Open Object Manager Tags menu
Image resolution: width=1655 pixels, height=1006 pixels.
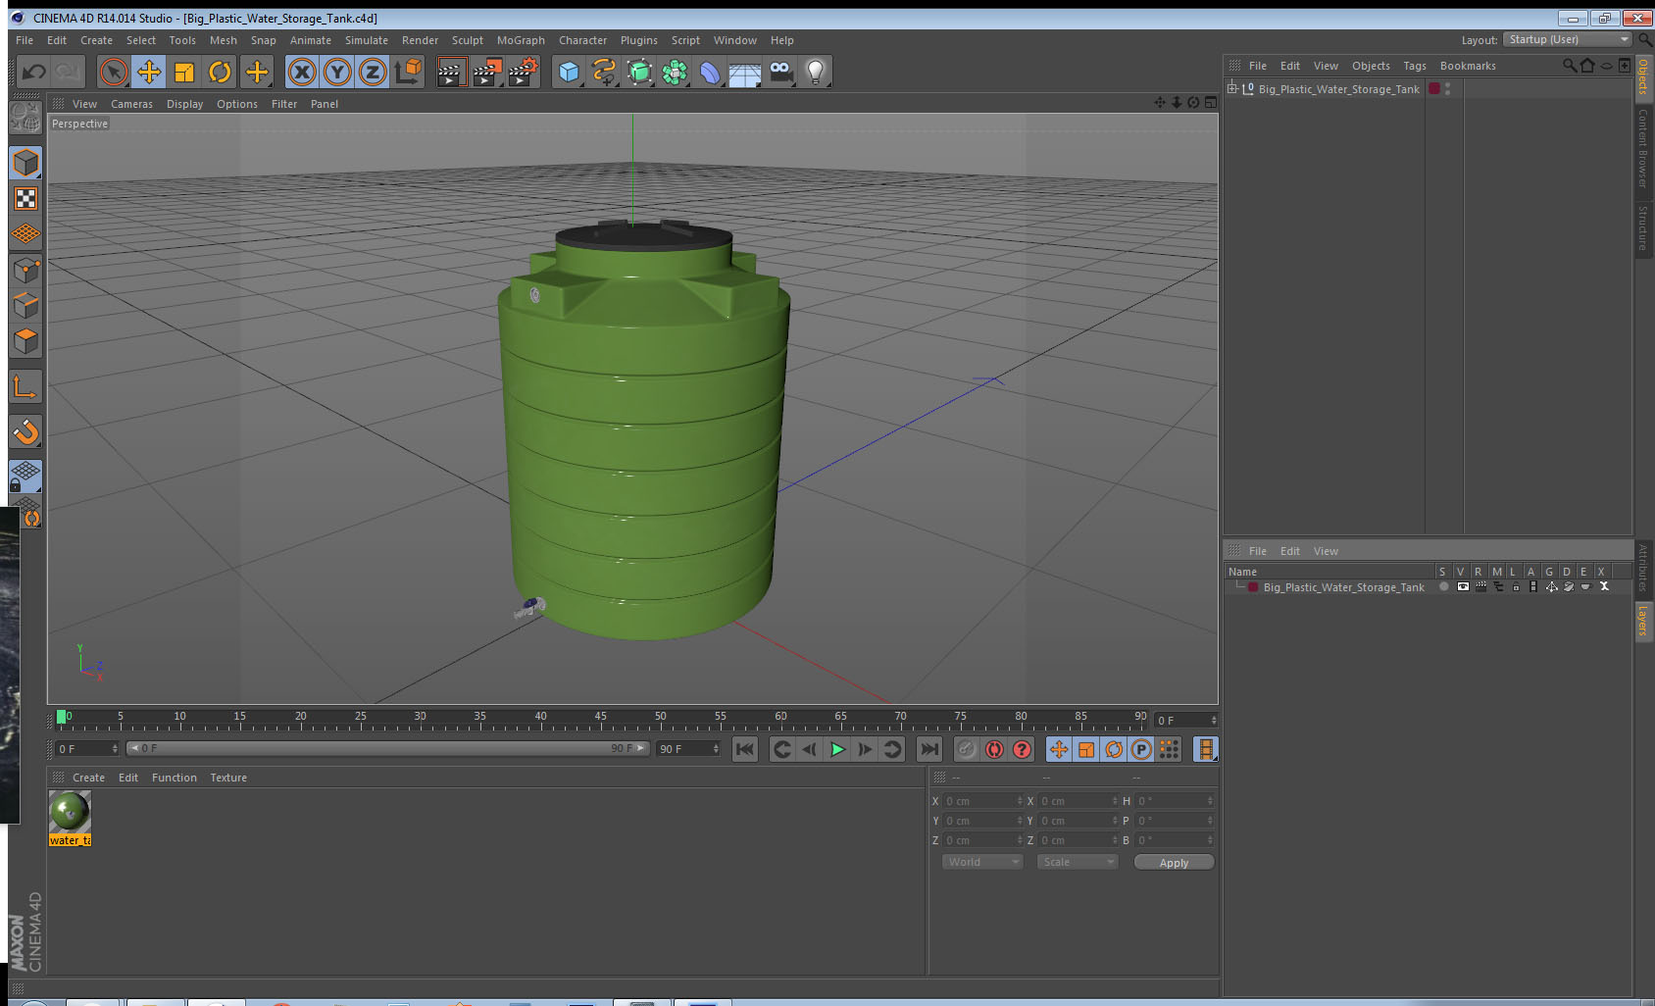[1414, 66]
